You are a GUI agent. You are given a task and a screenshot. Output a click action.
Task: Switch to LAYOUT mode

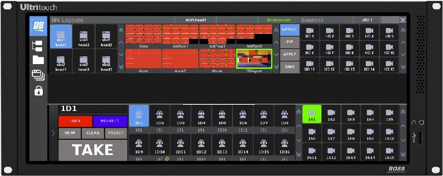tap(290, 29)
